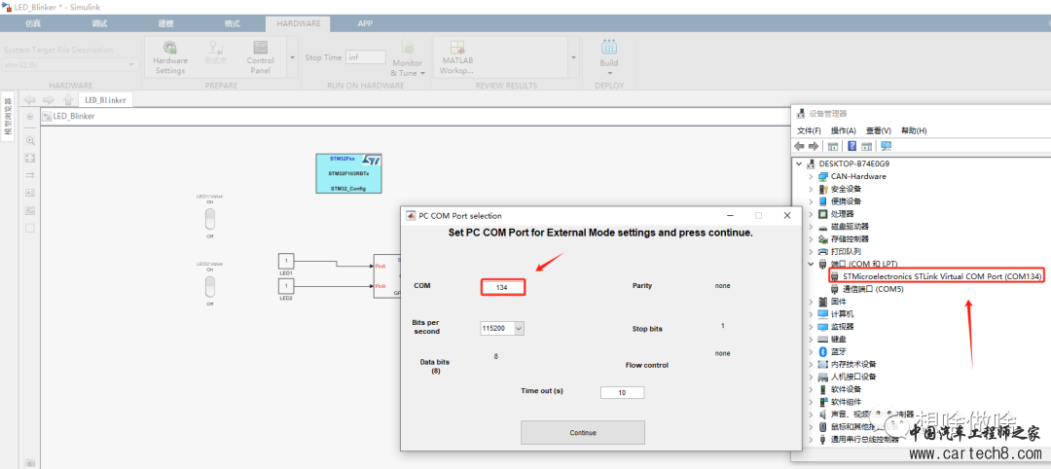Select the Annotation text tool icon

[29, 193]
